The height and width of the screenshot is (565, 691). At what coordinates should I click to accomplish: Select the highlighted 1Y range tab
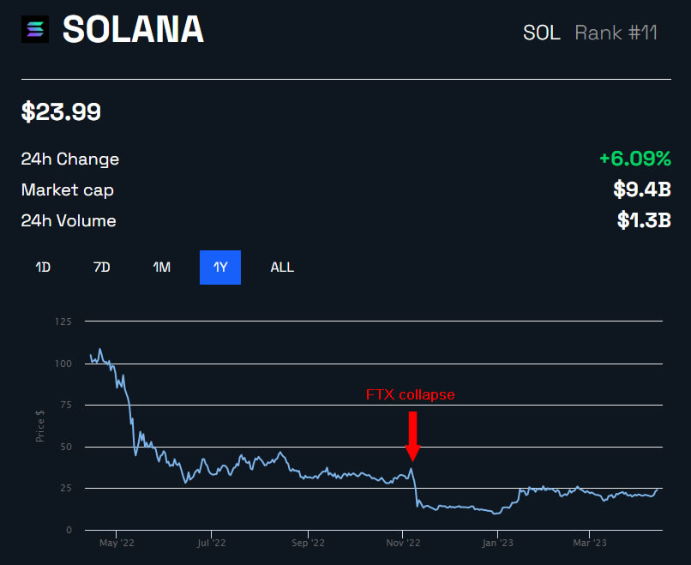tap(220, 267)
